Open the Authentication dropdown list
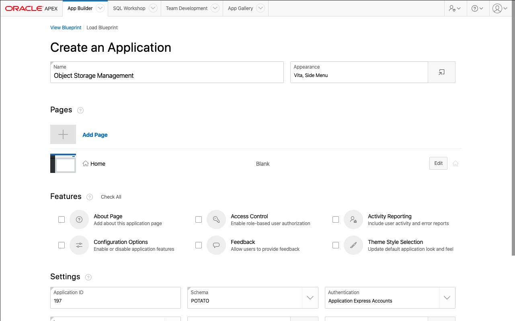The image size is (515, 321). (447, 298)
